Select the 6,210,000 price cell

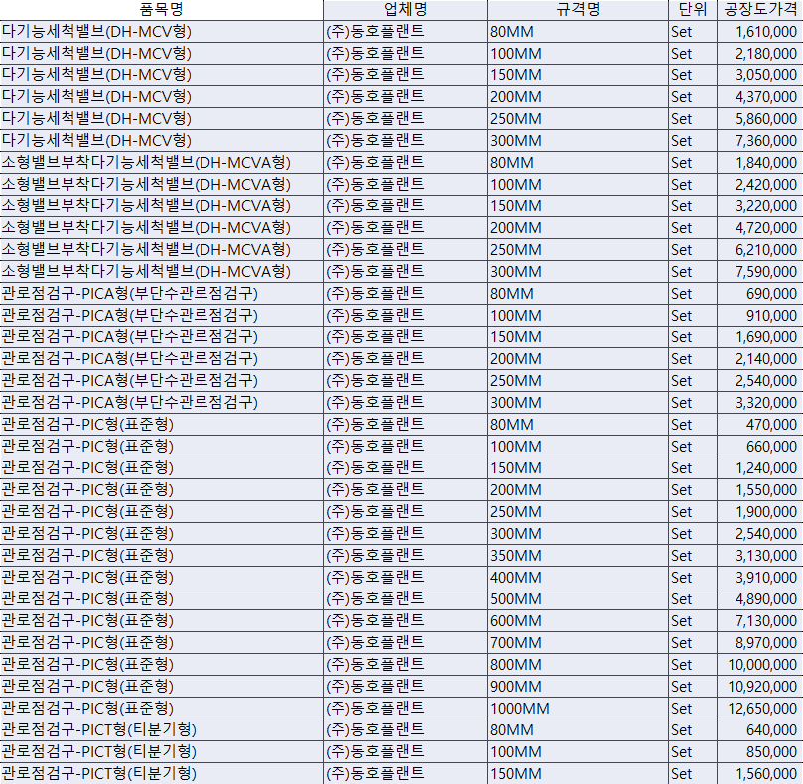[x=760, y=250]
